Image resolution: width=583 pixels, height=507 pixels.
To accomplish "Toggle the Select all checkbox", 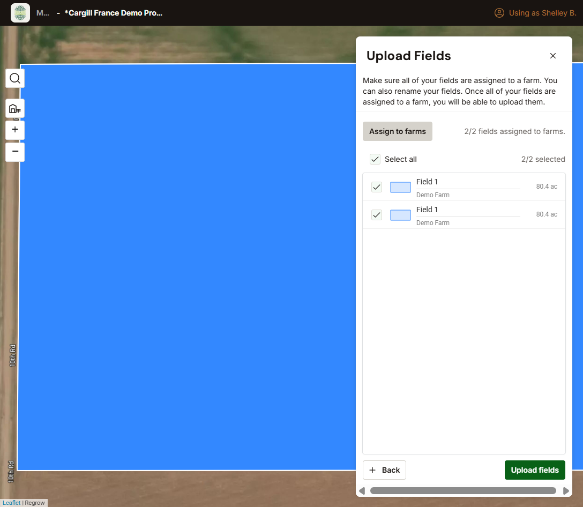I will (375, 159).
